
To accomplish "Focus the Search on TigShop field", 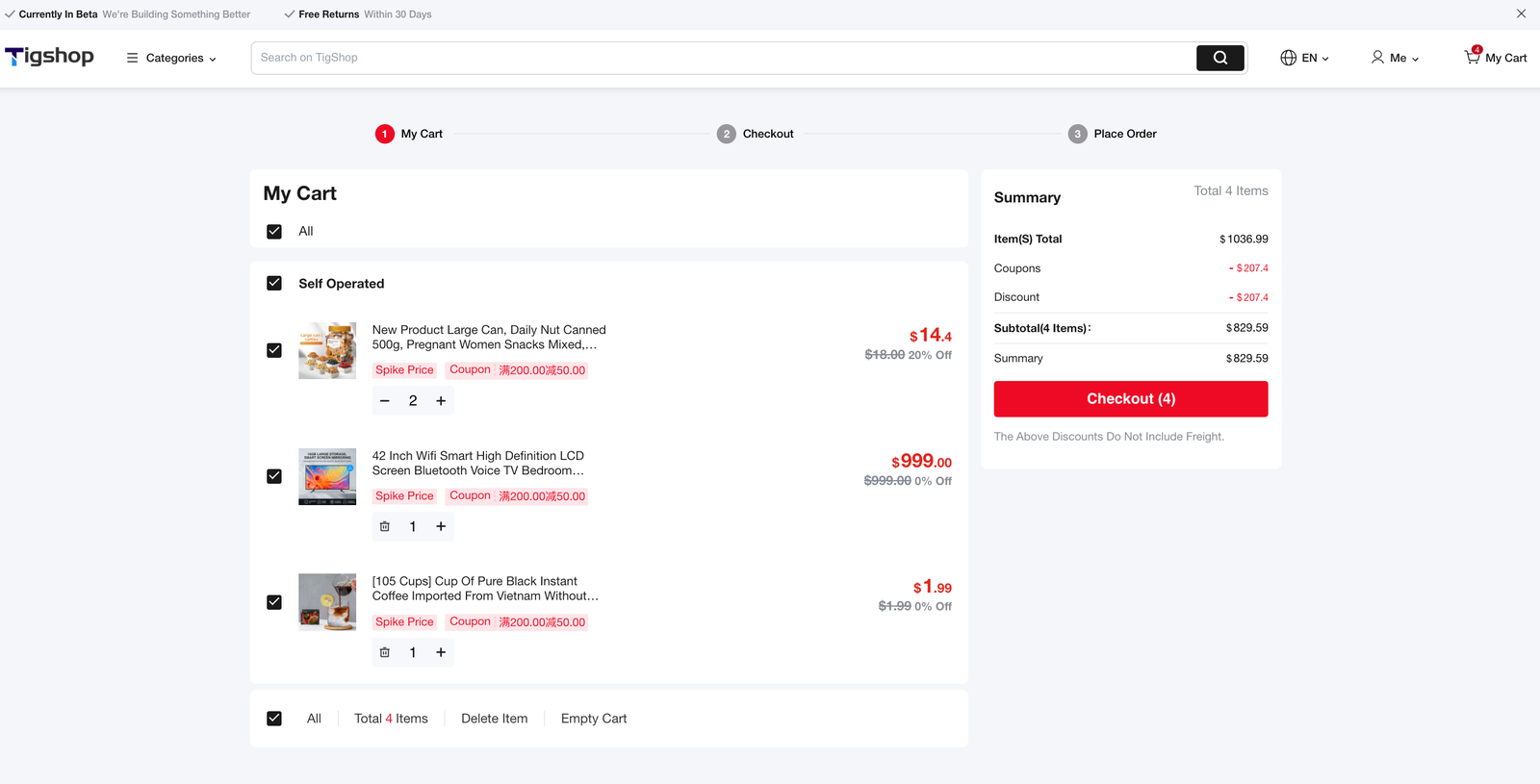I will click(722, 58).
